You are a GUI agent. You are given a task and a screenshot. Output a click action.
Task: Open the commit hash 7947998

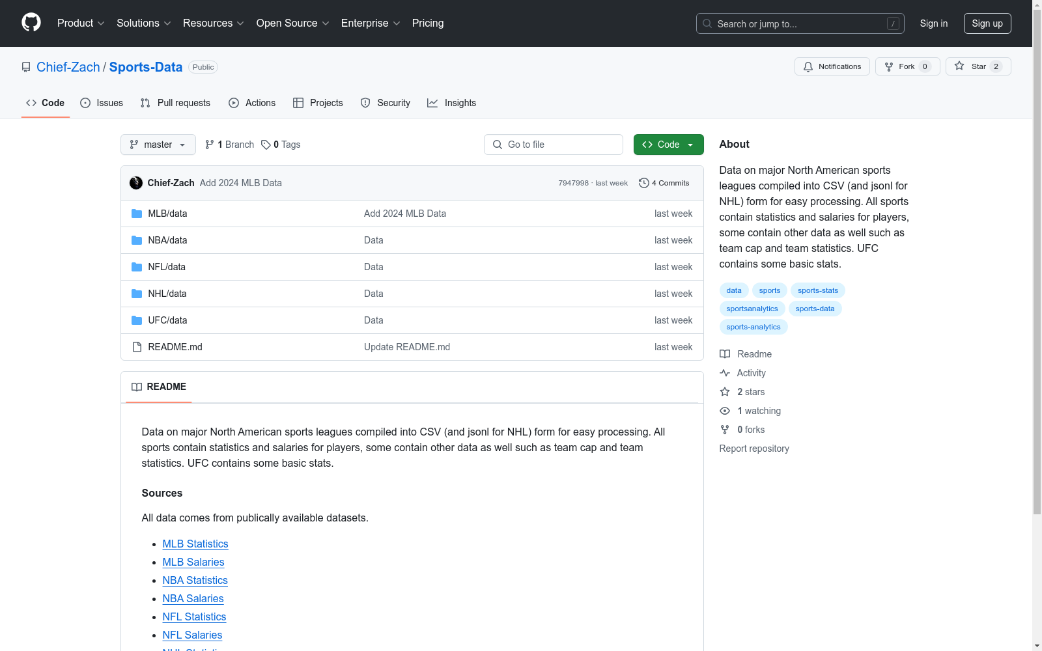(573, 184)
